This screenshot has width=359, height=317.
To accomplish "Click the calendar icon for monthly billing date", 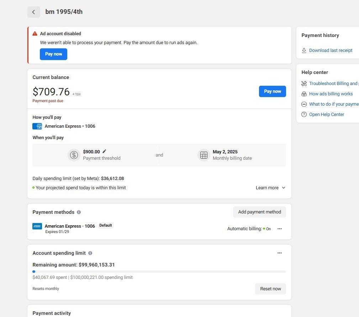I will (204, 155).
